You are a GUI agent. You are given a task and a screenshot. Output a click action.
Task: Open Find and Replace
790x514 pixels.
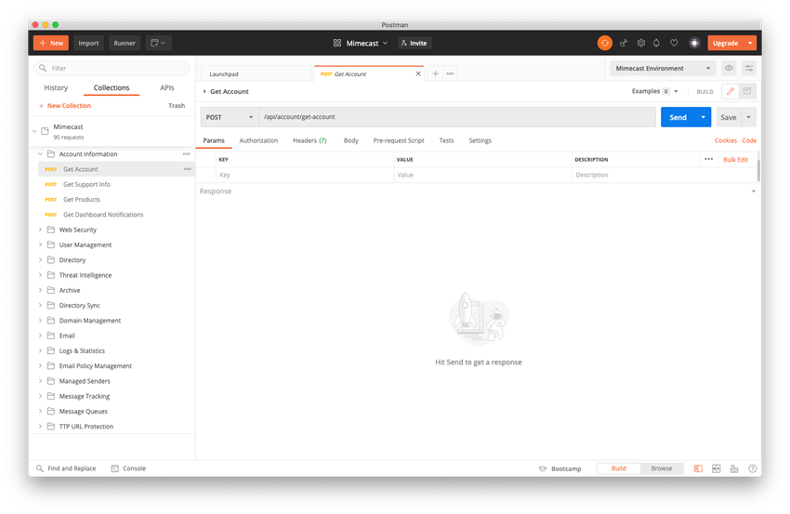click(x=66, y=468)
